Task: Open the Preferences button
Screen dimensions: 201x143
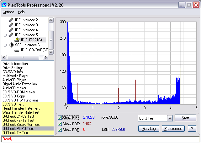Action: coord(173,129)
